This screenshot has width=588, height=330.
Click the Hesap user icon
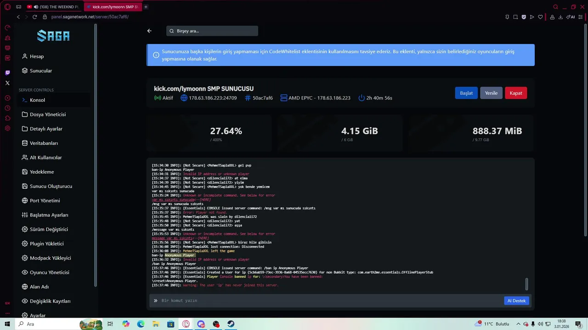[25, 56]
